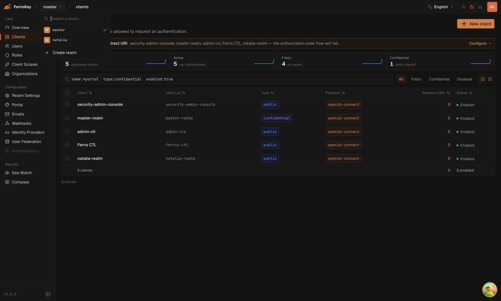Open the Ferris CTL client name
Image resolution: width=501 pixels, height=301 pixels.
click(87, 145)
